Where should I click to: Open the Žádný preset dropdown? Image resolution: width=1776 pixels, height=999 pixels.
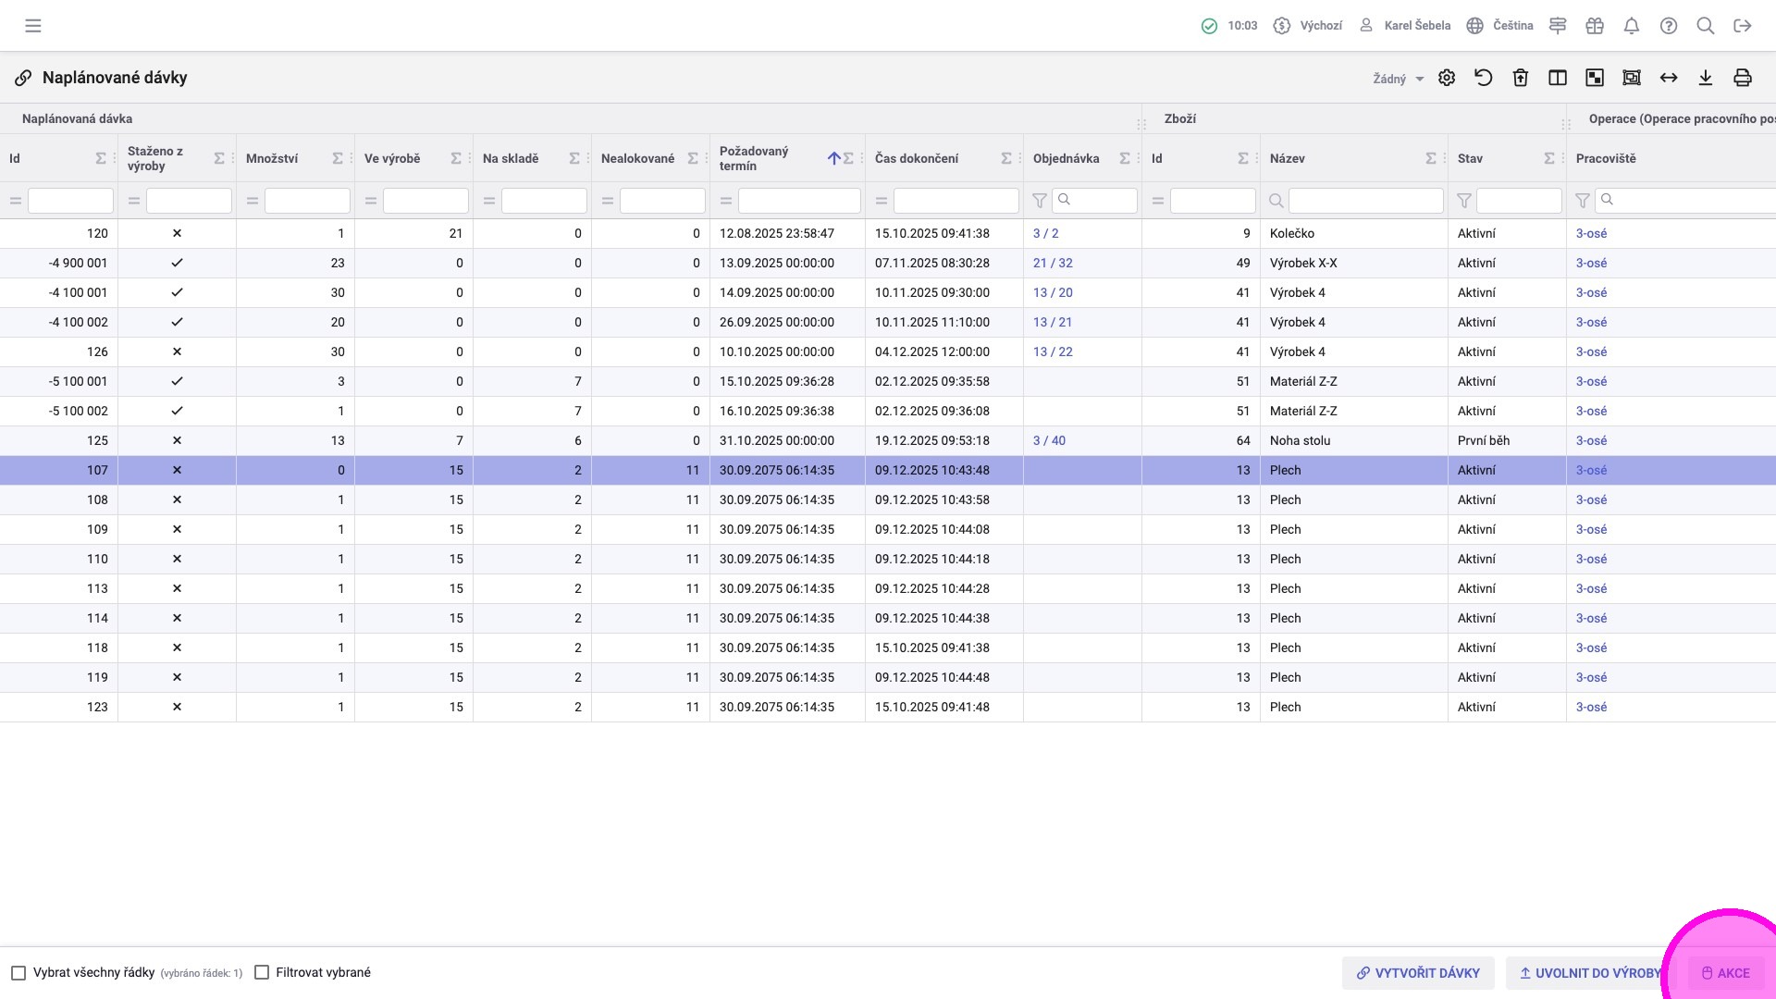1398,80
